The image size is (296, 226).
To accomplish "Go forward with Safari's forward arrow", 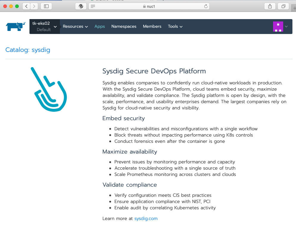I will pyautogui.click(x=34, y=6).
